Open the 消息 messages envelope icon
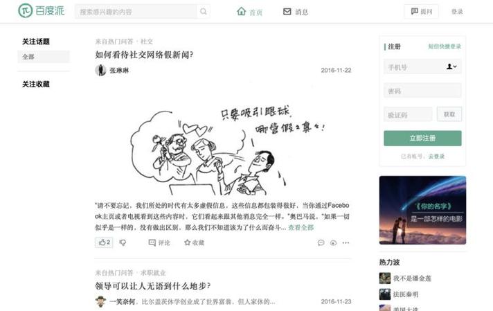The image size is (493, 311). (x=287, y=12)
